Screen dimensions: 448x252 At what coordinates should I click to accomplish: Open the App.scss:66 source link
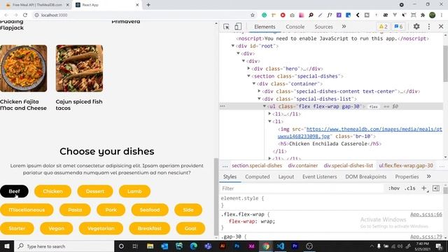[426, 214]
